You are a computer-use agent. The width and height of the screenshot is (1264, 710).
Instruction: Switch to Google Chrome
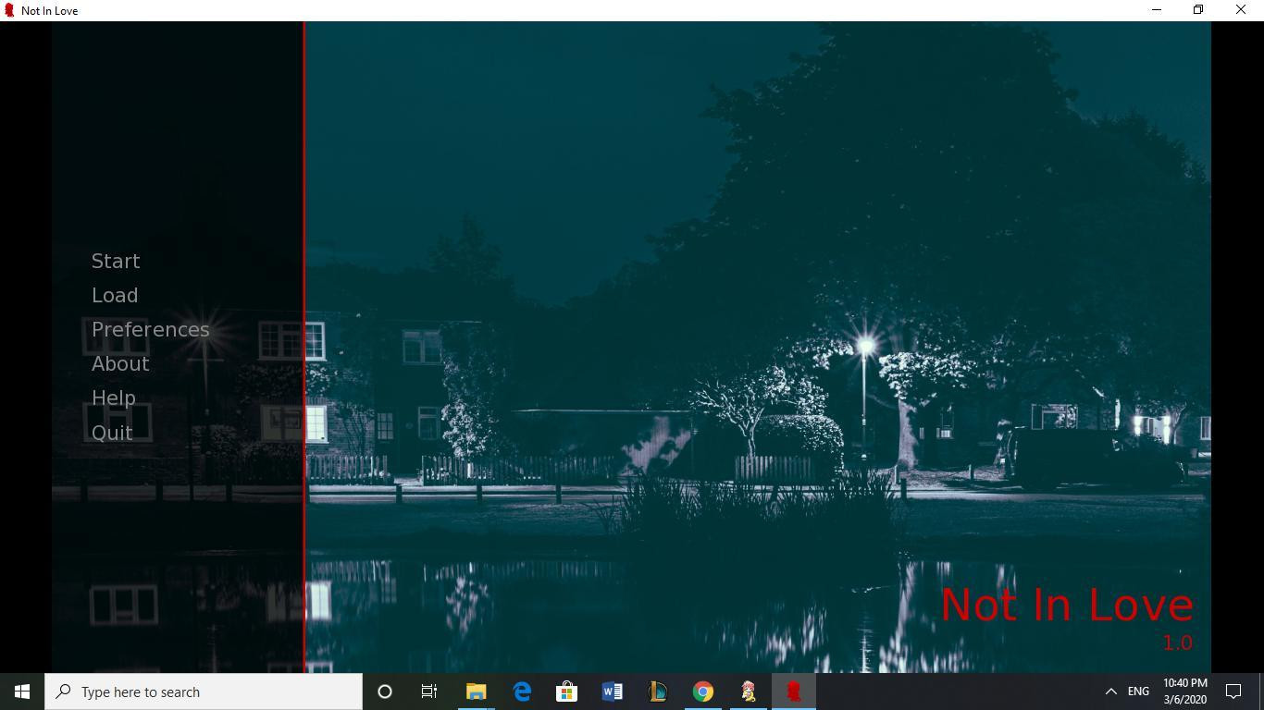(x=703, y=692)
